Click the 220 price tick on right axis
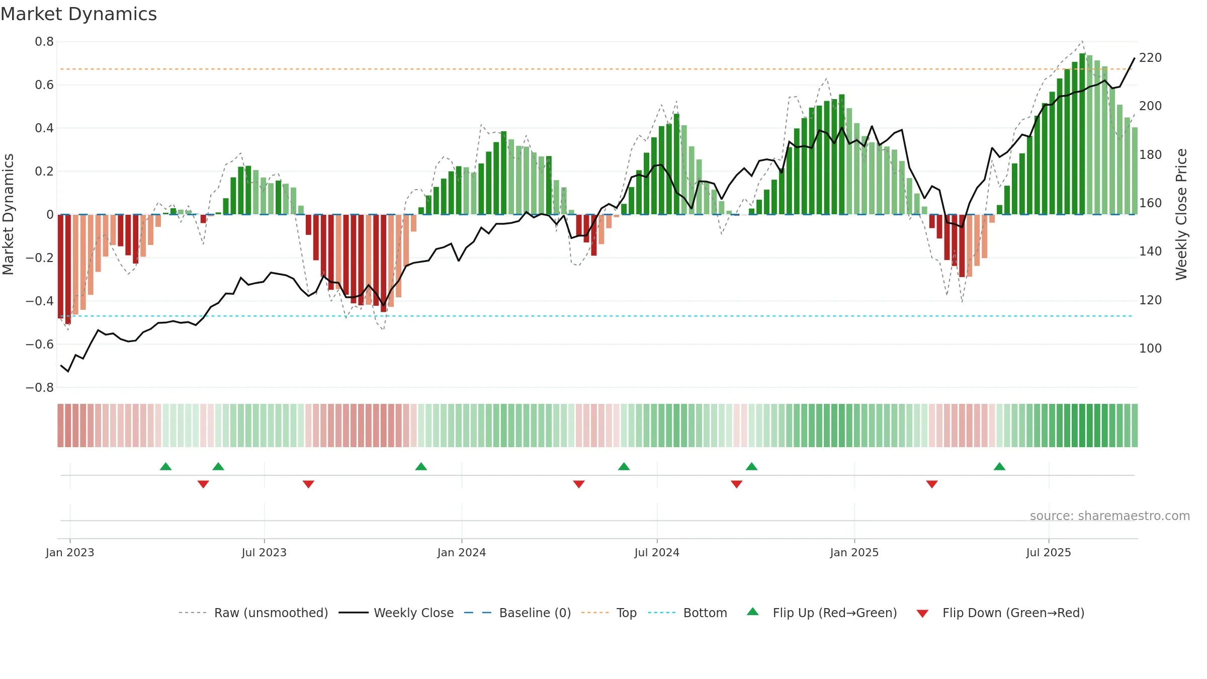 coord(1151,58)
